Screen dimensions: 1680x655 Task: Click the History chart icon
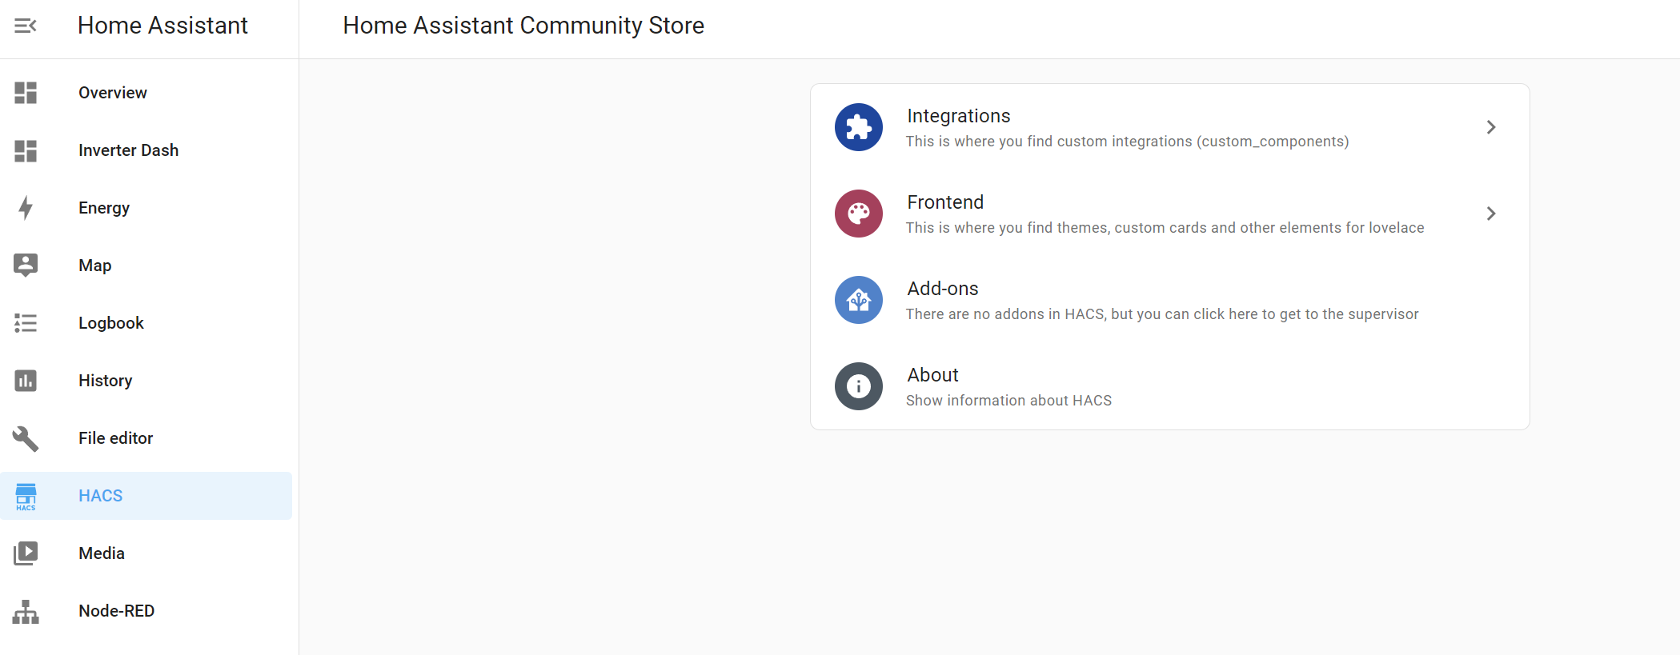(26, 381)
